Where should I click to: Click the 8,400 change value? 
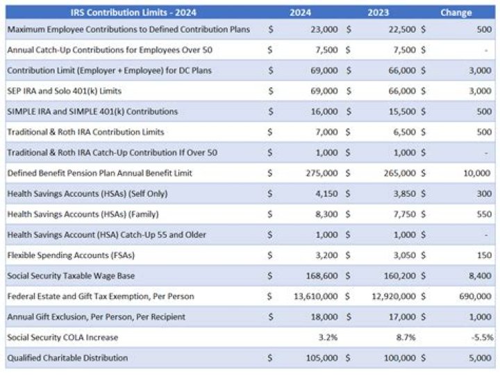pos(480,276)
